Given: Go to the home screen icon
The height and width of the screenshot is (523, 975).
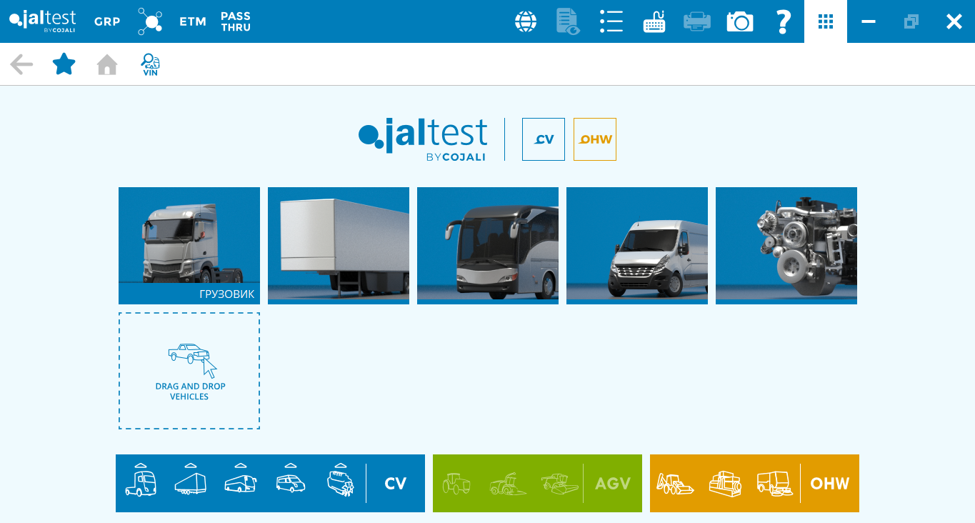Looking at the screenshot, I should [x=107, y=65].
